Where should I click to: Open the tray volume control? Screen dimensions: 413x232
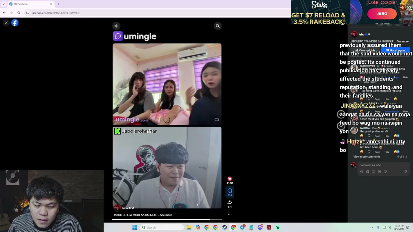389,227
